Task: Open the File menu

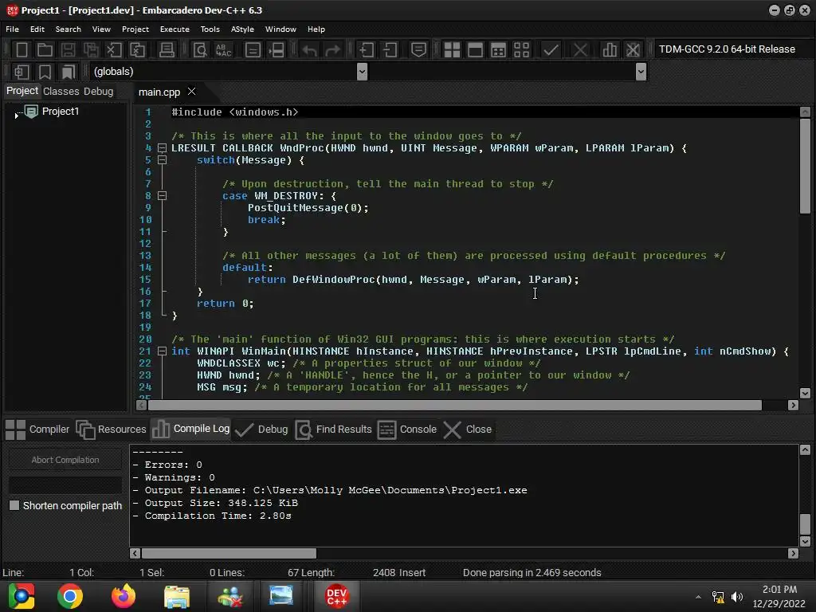Action: click(13, 29)
